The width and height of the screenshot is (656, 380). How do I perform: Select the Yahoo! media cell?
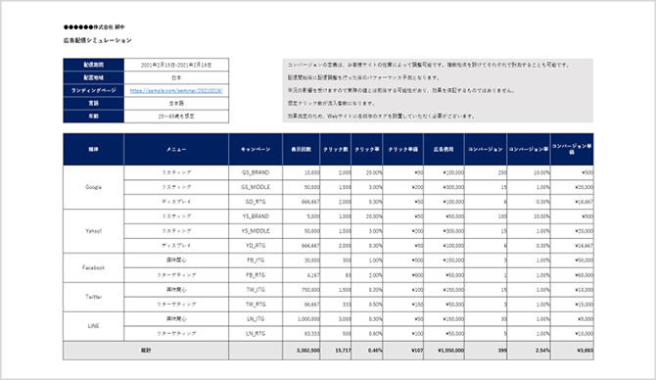click(94, 231)
